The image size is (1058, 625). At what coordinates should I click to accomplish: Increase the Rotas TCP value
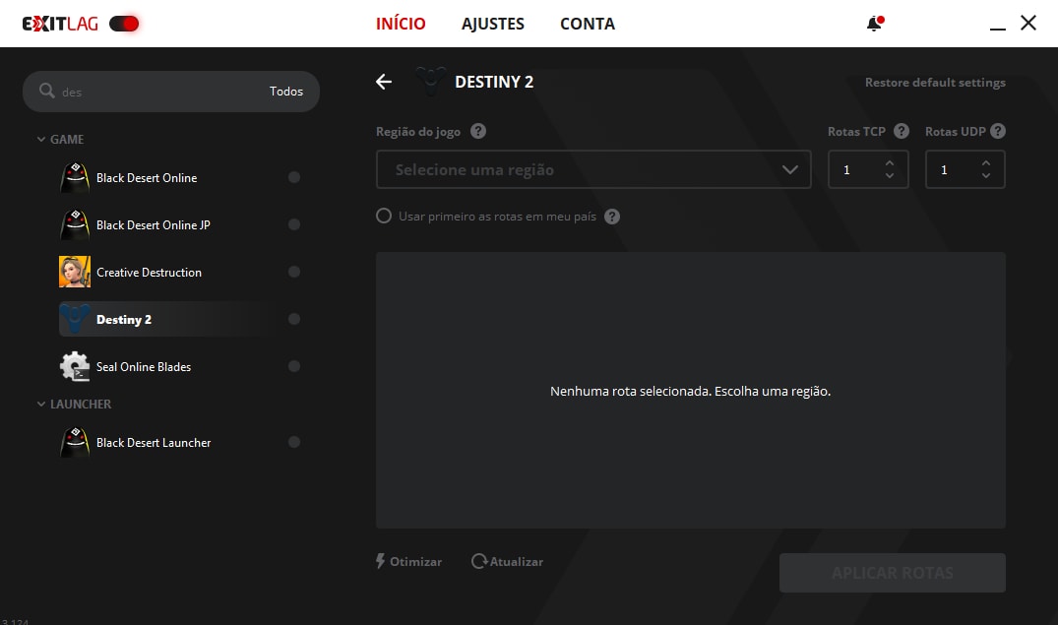pos(890,162)
